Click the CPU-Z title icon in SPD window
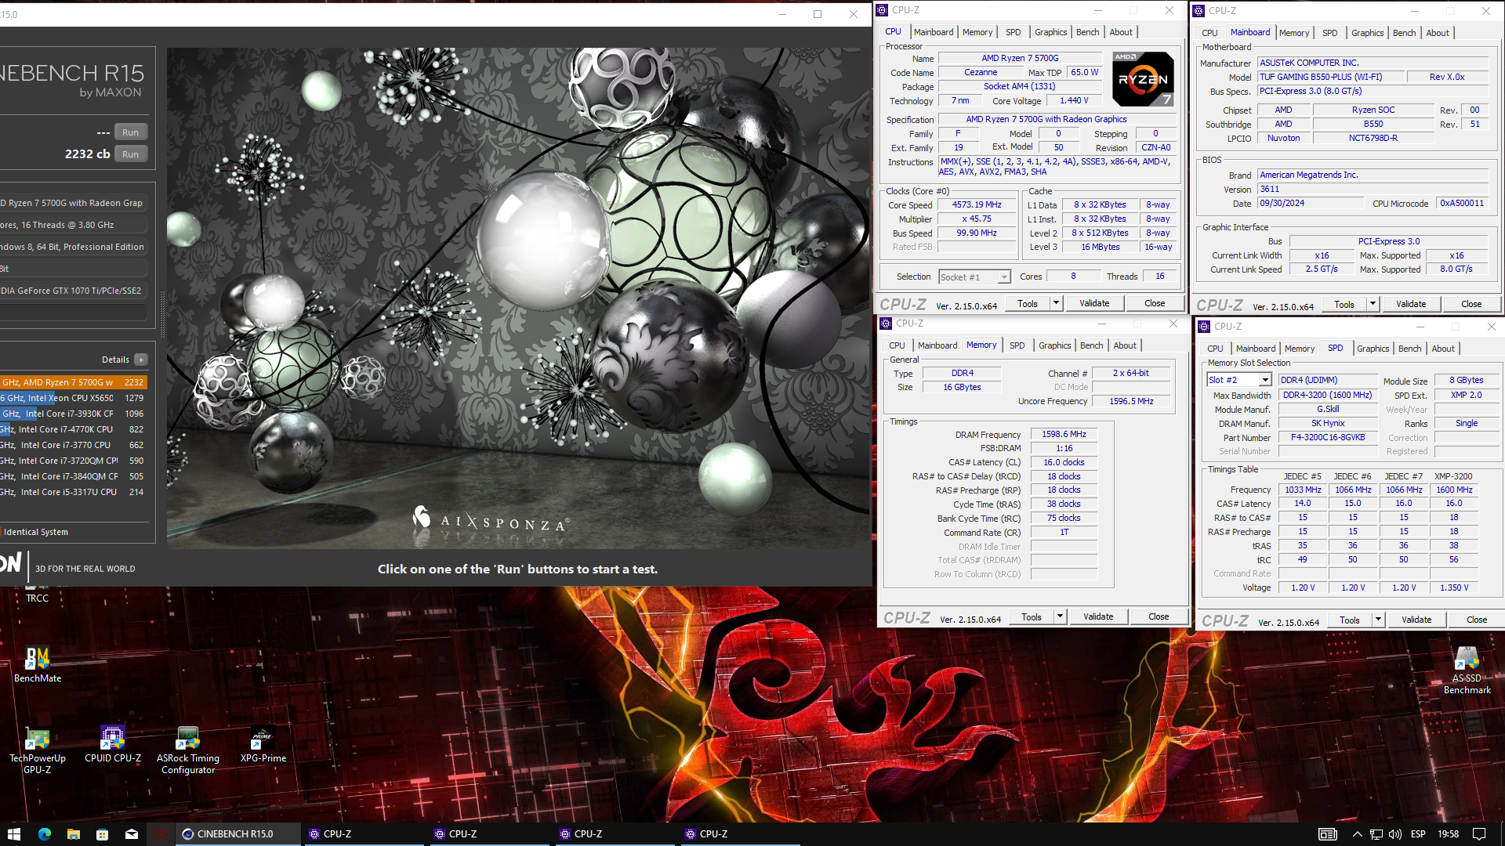 point(1204,327)
